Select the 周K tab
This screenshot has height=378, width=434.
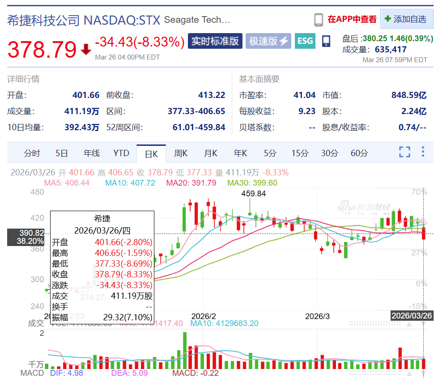pos(180,153)
